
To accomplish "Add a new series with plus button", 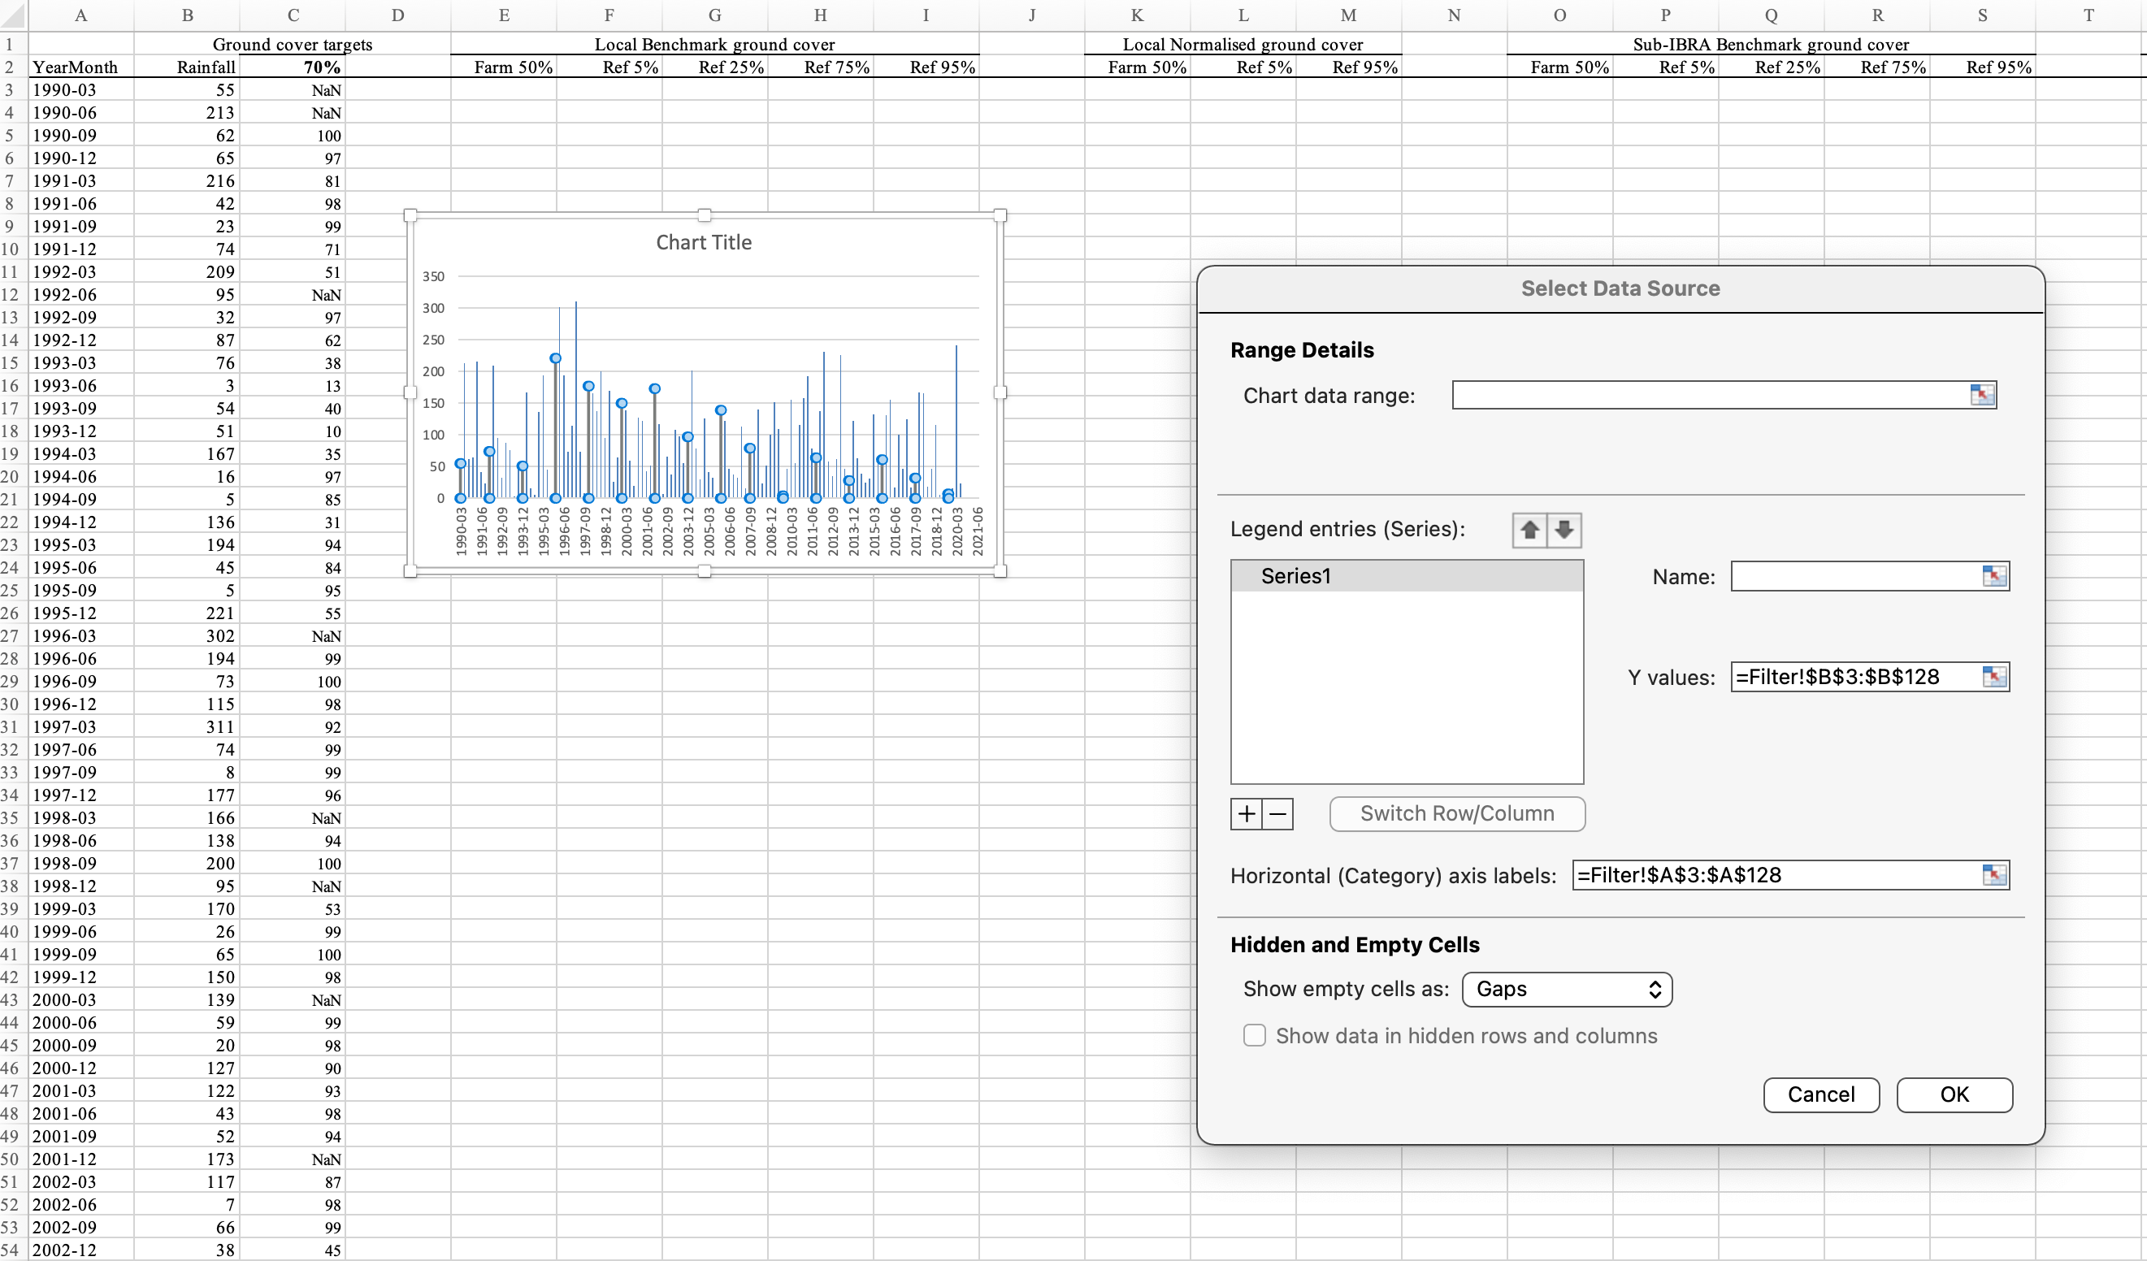I will 1247,813.
